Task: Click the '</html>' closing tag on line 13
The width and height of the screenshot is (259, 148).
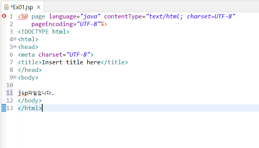Action: pyautogui.click(x=30, y=108)
